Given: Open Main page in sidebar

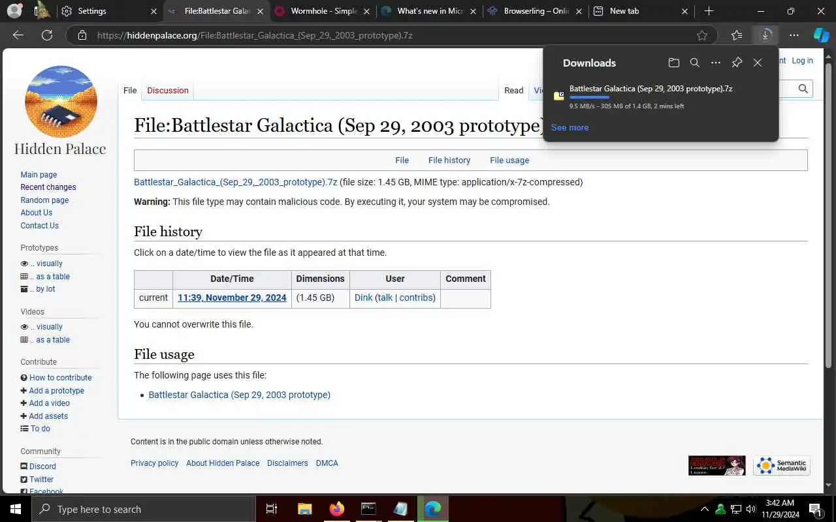Looking at the screenshot, I should click(39, 175).
